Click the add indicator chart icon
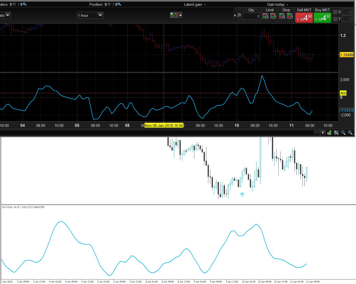This screenshot has width=356, height=284. [174, 15]
